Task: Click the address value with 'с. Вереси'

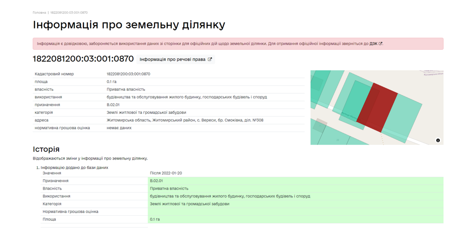Action: (185, 120)
